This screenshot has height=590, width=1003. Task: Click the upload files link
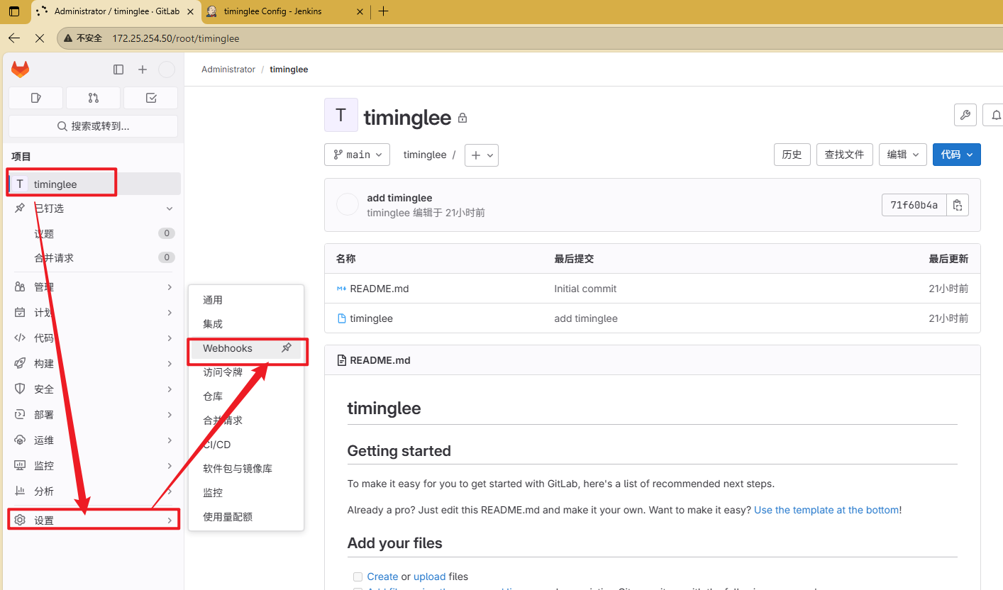[430, 577]
